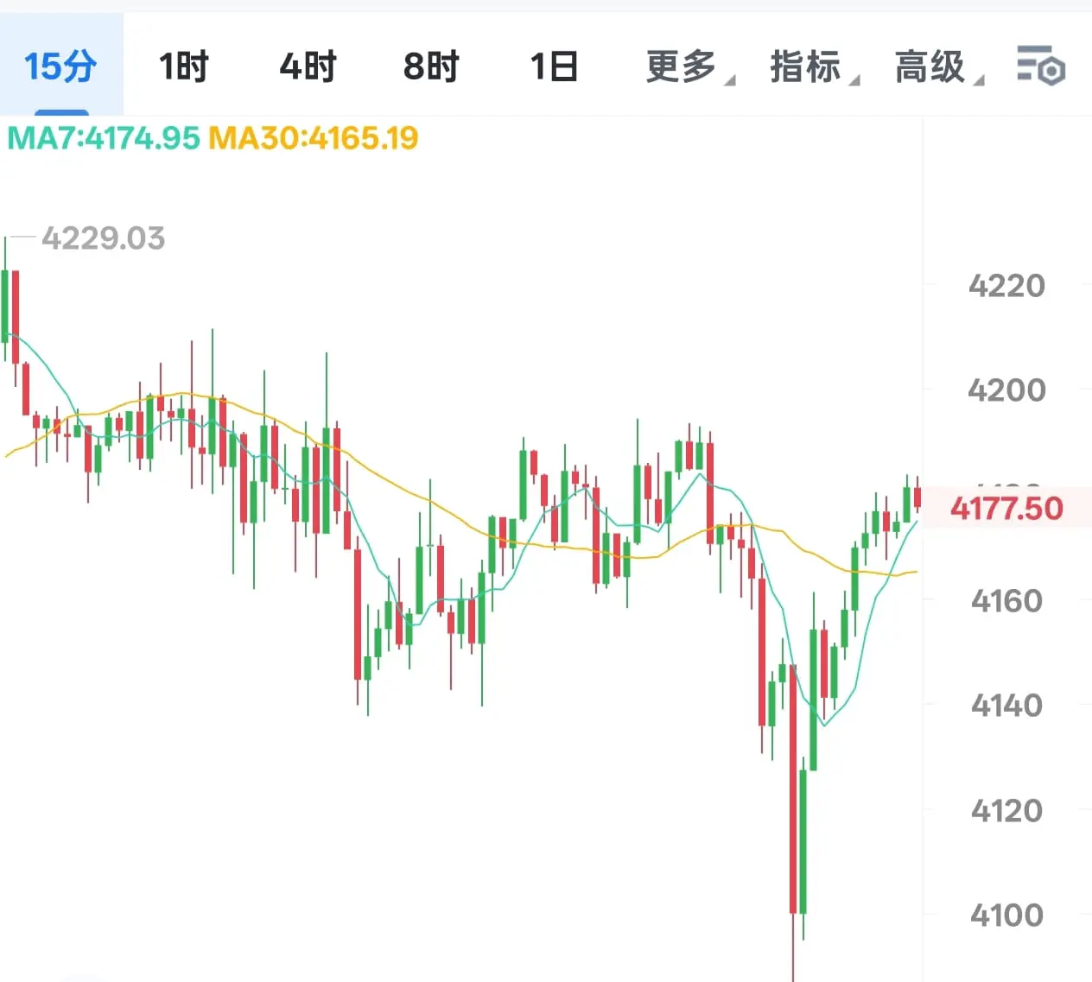
Task: Expand the 高级 advanced dropdown
Action: 938,67
